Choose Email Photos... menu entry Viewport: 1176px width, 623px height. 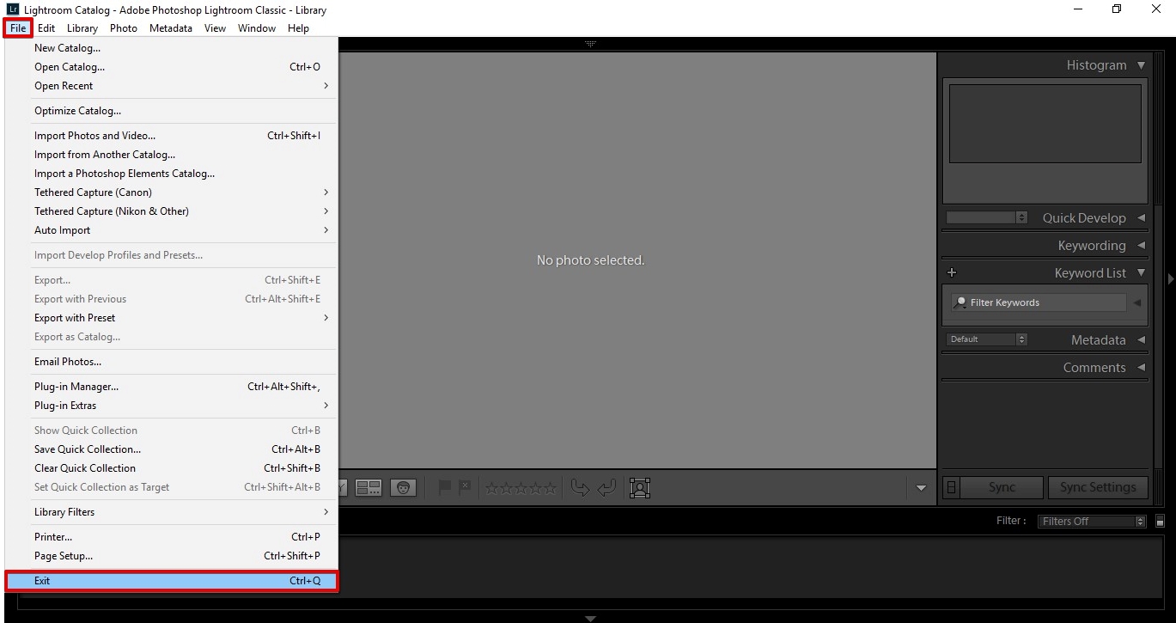172,362
